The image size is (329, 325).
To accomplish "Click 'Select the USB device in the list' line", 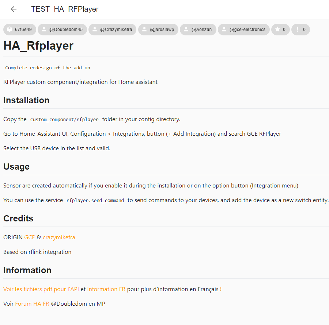I will coord(57,148).
